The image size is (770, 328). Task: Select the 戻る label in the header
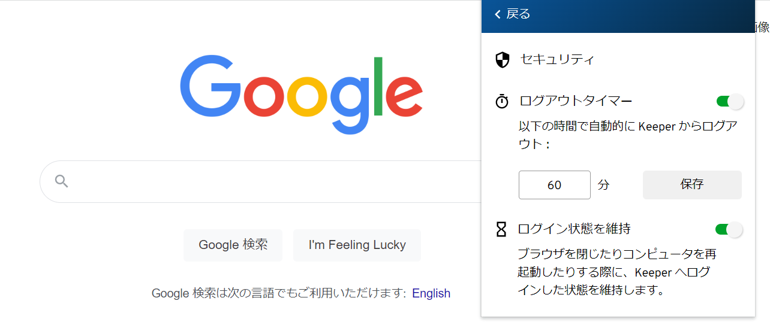(518, 14)
